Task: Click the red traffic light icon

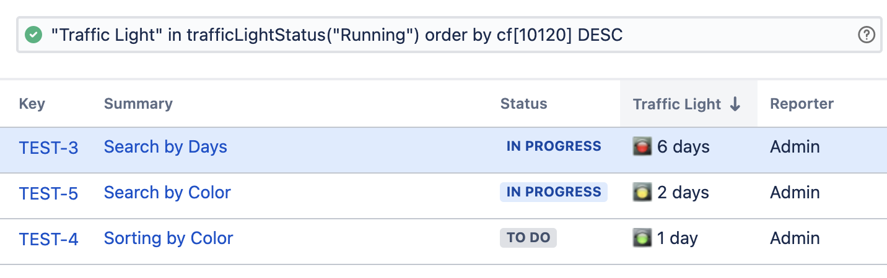Action: click(x=642, y=147)
